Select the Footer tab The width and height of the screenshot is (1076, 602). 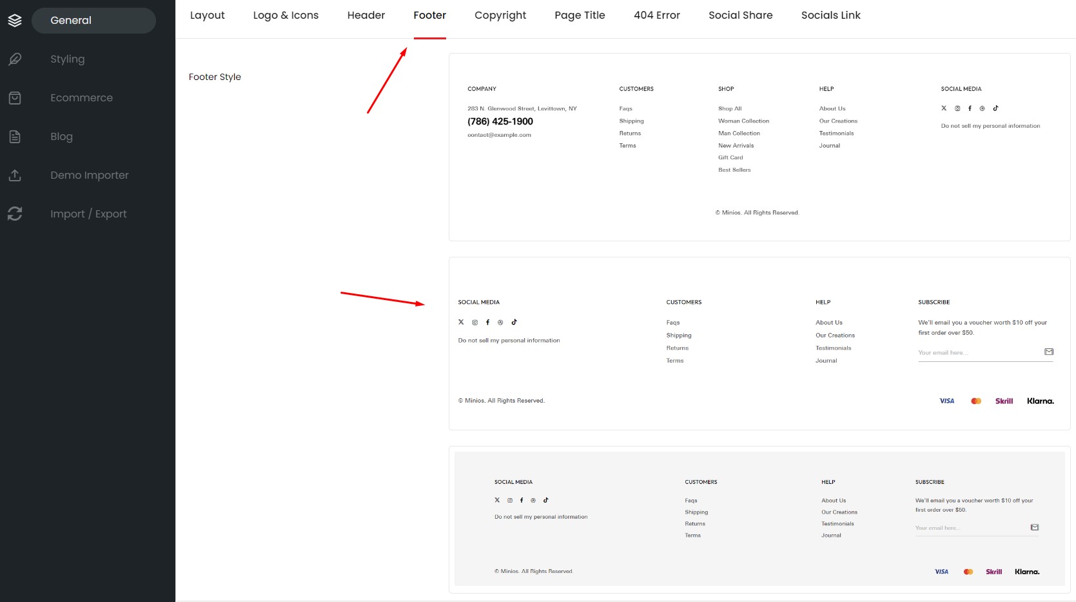pyautogui.click(x=430, y=15)
